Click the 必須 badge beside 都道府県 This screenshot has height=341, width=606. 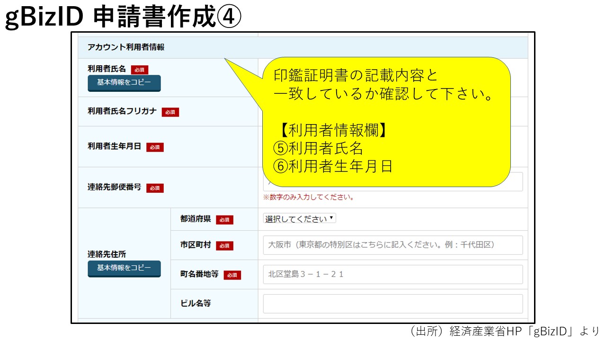(224, 220)
